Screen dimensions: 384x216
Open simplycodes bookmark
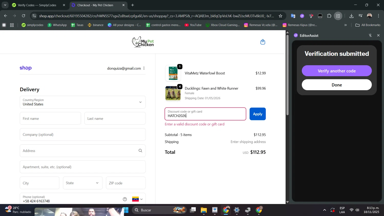pos(33,25)
